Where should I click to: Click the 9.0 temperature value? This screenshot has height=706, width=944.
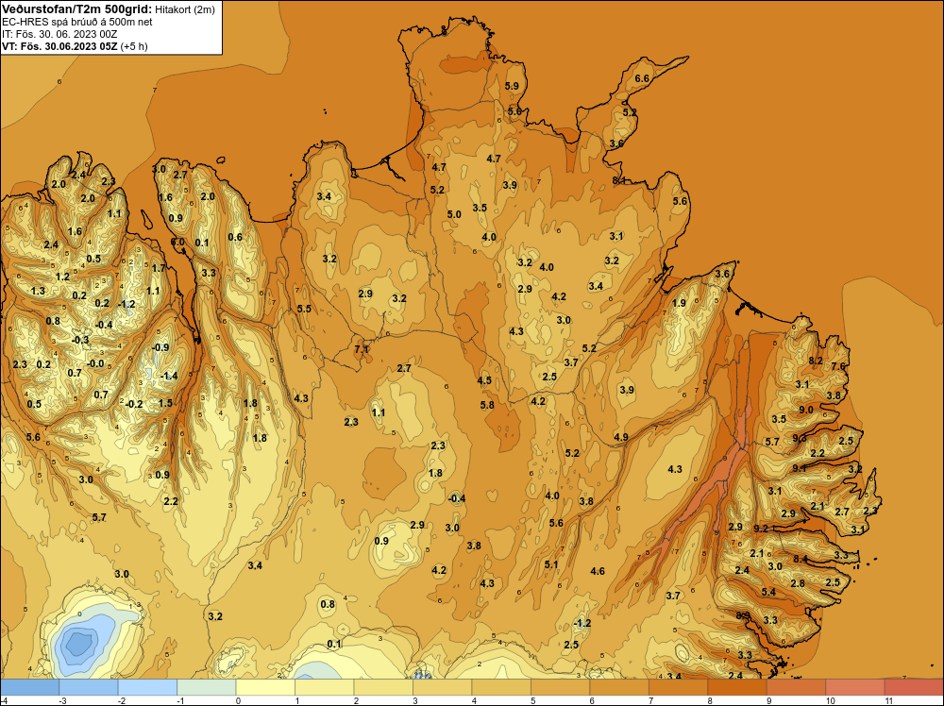[x=805, y=410]
